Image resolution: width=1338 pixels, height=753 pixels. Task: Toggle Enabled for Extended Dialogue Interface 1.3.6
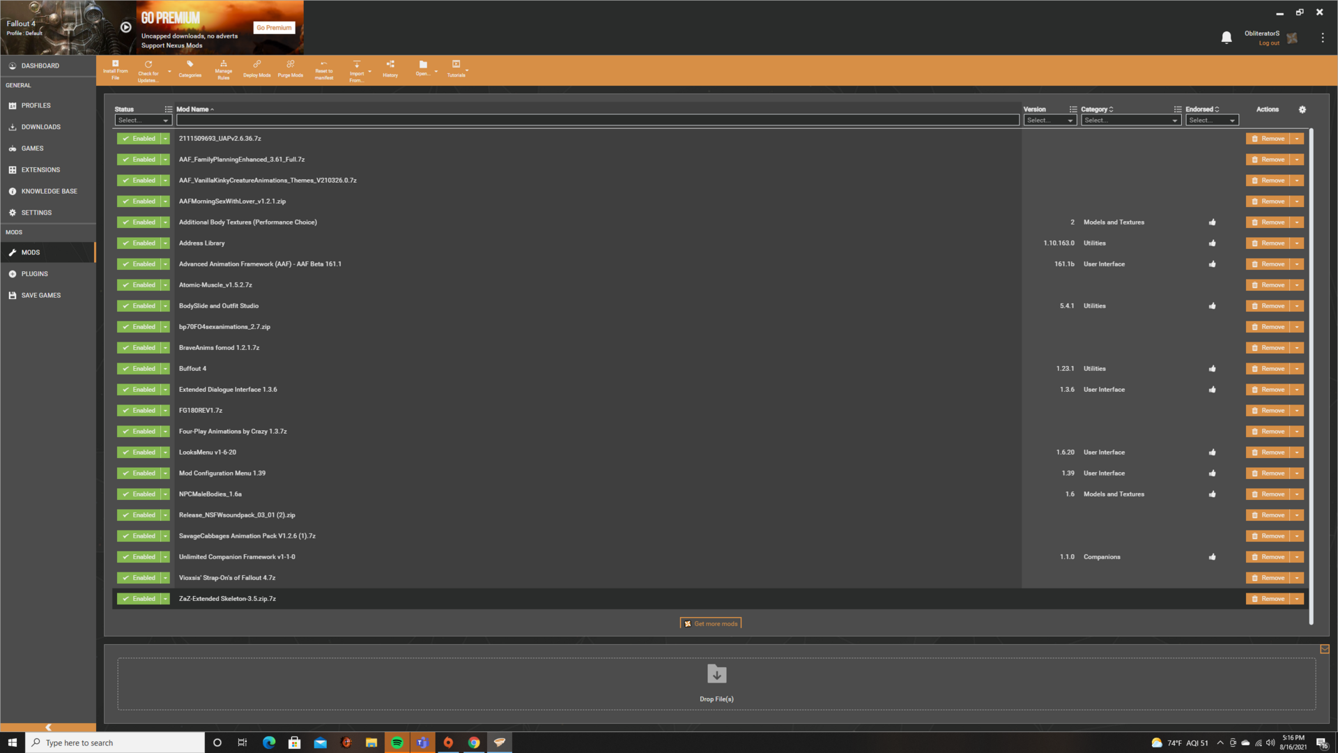coord(139,390)
